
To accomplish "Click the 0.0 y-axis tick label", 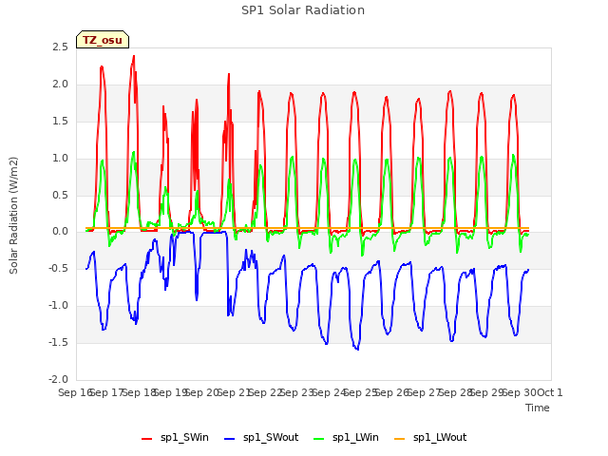I will pos(60,232).
